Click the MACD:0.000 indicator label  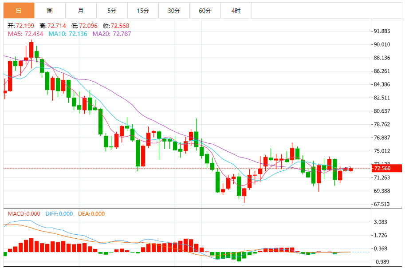pos(24,214)
